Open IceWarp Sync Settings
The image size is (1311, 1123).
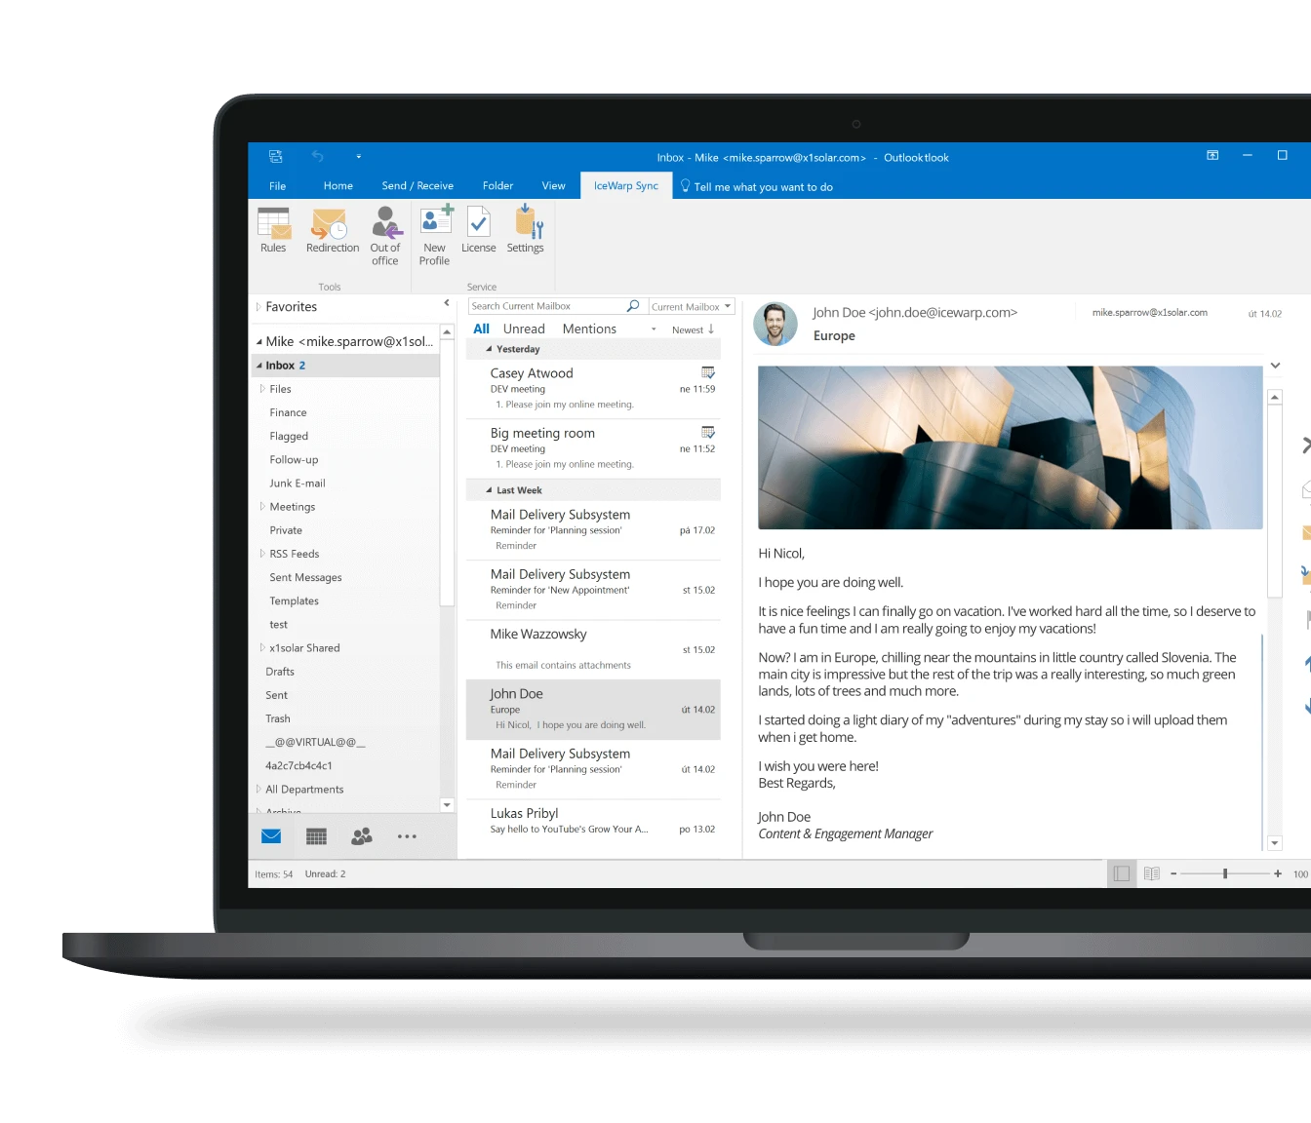click(525, 230)
